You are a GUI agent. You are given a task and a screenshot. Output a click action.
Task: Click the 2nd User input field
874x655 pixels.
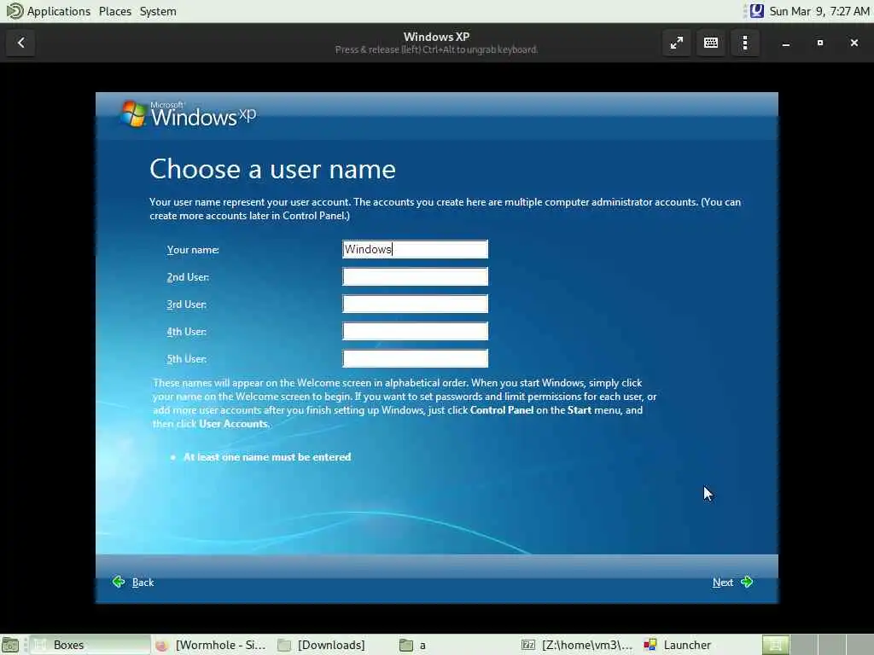(x=416, y=277)
